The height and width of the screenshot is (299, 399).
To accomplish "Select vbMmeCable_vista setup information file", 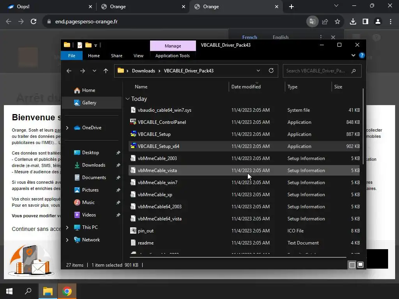I will coord(244,171).
